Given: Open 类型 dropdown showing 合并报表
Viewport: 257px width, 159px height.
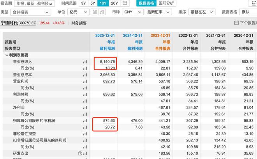Looking at the screenshot, I should pos(31,12).
